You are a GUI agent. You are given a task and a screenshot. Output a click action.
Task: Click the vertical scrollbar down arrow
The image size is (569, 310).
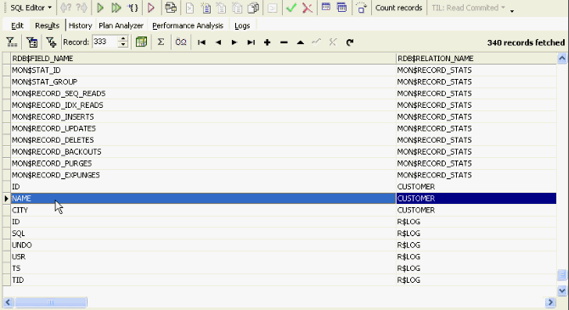(x=562, y=290)
